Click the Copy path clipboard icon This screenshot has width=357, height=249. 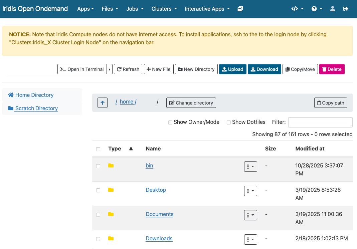330,103
